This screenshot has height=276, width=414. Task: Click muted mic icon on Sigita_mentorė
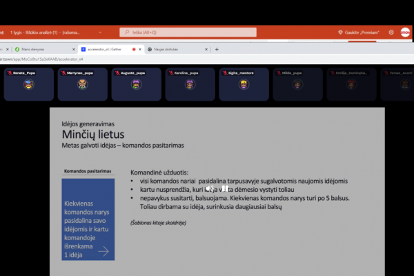point(225,73)
